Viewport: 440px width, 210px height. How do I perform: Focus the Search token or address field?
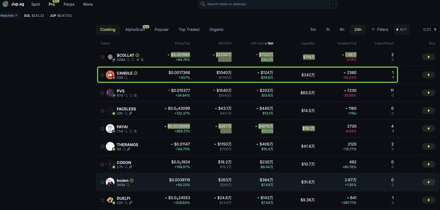[268, 4]
